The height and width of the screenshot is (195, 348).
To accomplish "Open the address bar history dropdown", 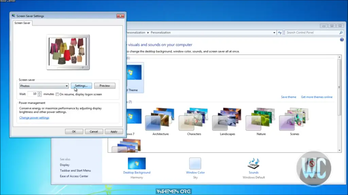I will (x=274, y=32).
